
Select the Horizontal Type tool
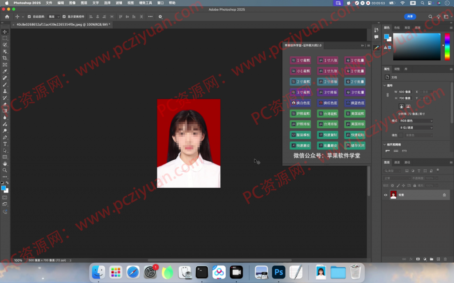[5, 144]
